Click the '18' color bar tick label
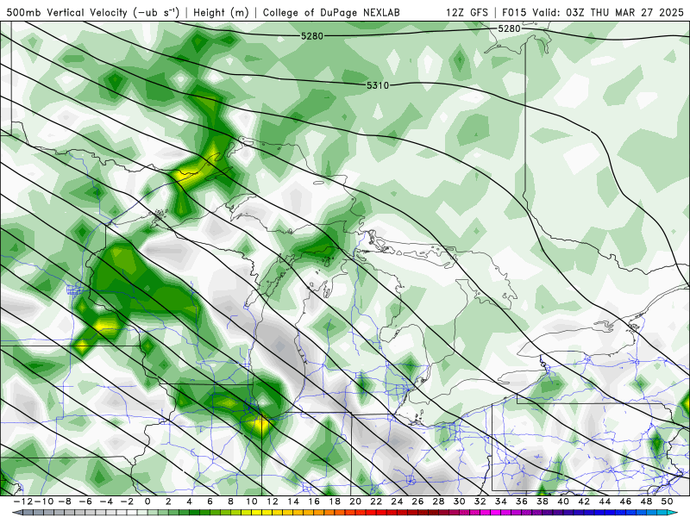The height and width of the screenshot is (517, 690). point(335,501)
